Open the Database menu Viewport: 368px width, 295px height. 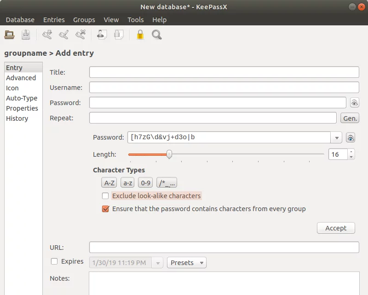[20, 20]
